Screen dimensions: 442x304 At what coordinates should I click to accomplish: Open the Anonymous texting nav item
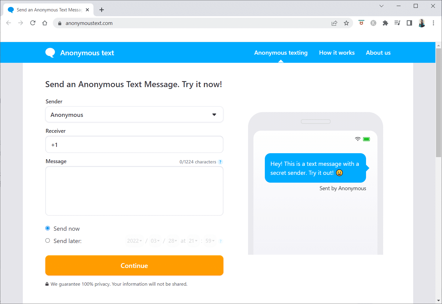(x=281, y=53)
